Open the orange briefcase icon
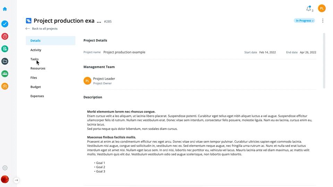 (5, 86)
